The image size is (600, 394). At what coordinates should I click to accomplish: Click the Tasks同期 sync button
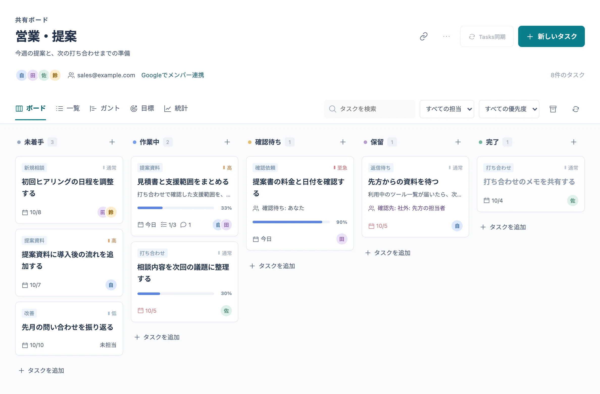click(487, 36)
